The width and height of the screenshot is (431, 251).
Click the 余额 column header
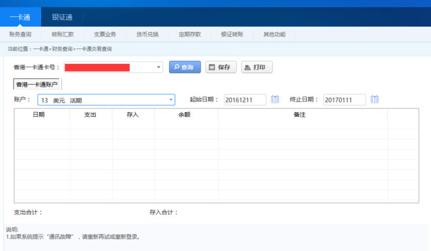tap(184, 115)
